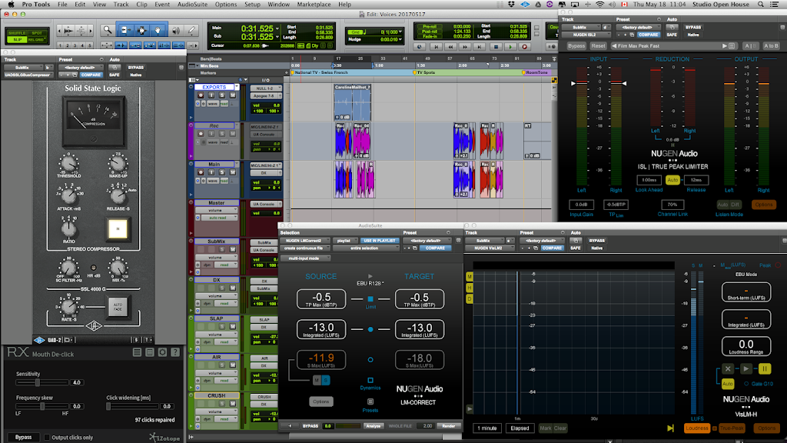Select the Trim tool

pyautogui.click(x=125, y=31)
